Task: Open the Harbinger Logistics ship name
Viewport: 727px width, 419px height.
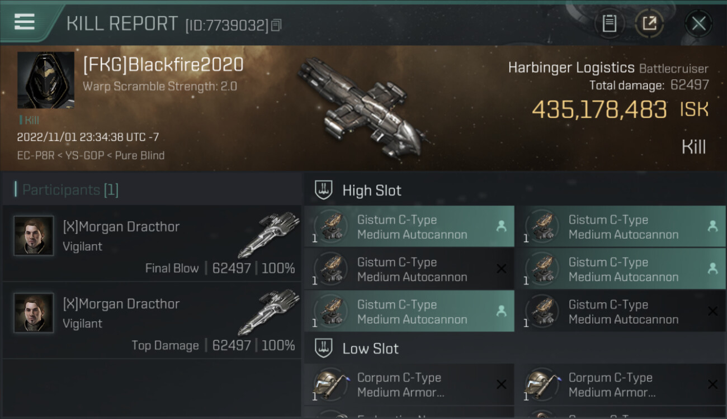Action: (x=571, y=68)
